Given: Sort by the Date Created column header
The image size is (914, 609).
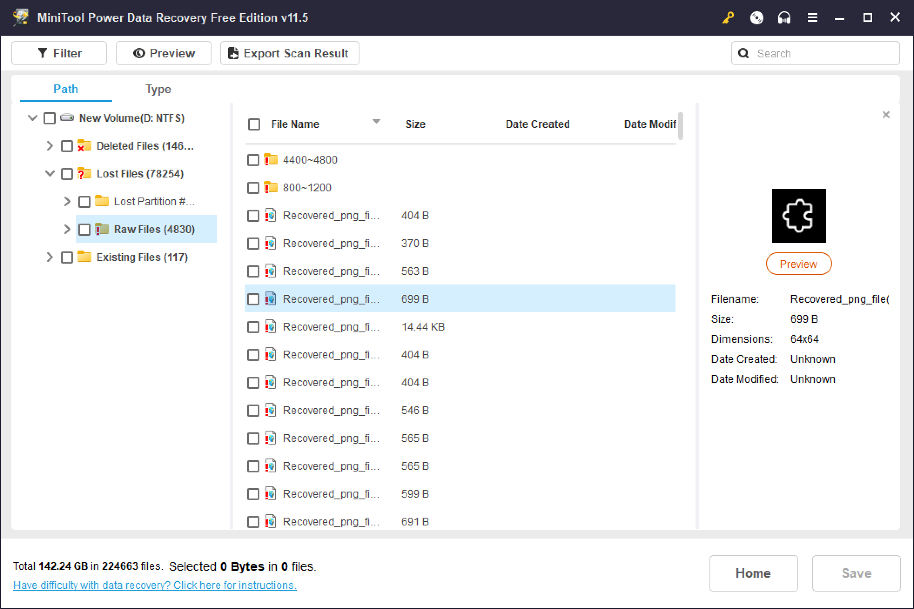Looking at the screenshot, I should tap(538, 124).
